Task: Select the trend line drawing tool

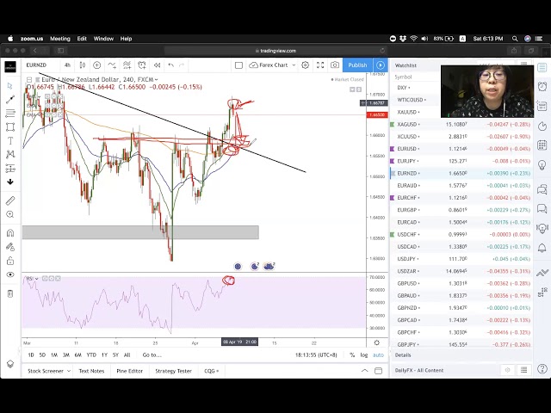Action: coord(9,100)
